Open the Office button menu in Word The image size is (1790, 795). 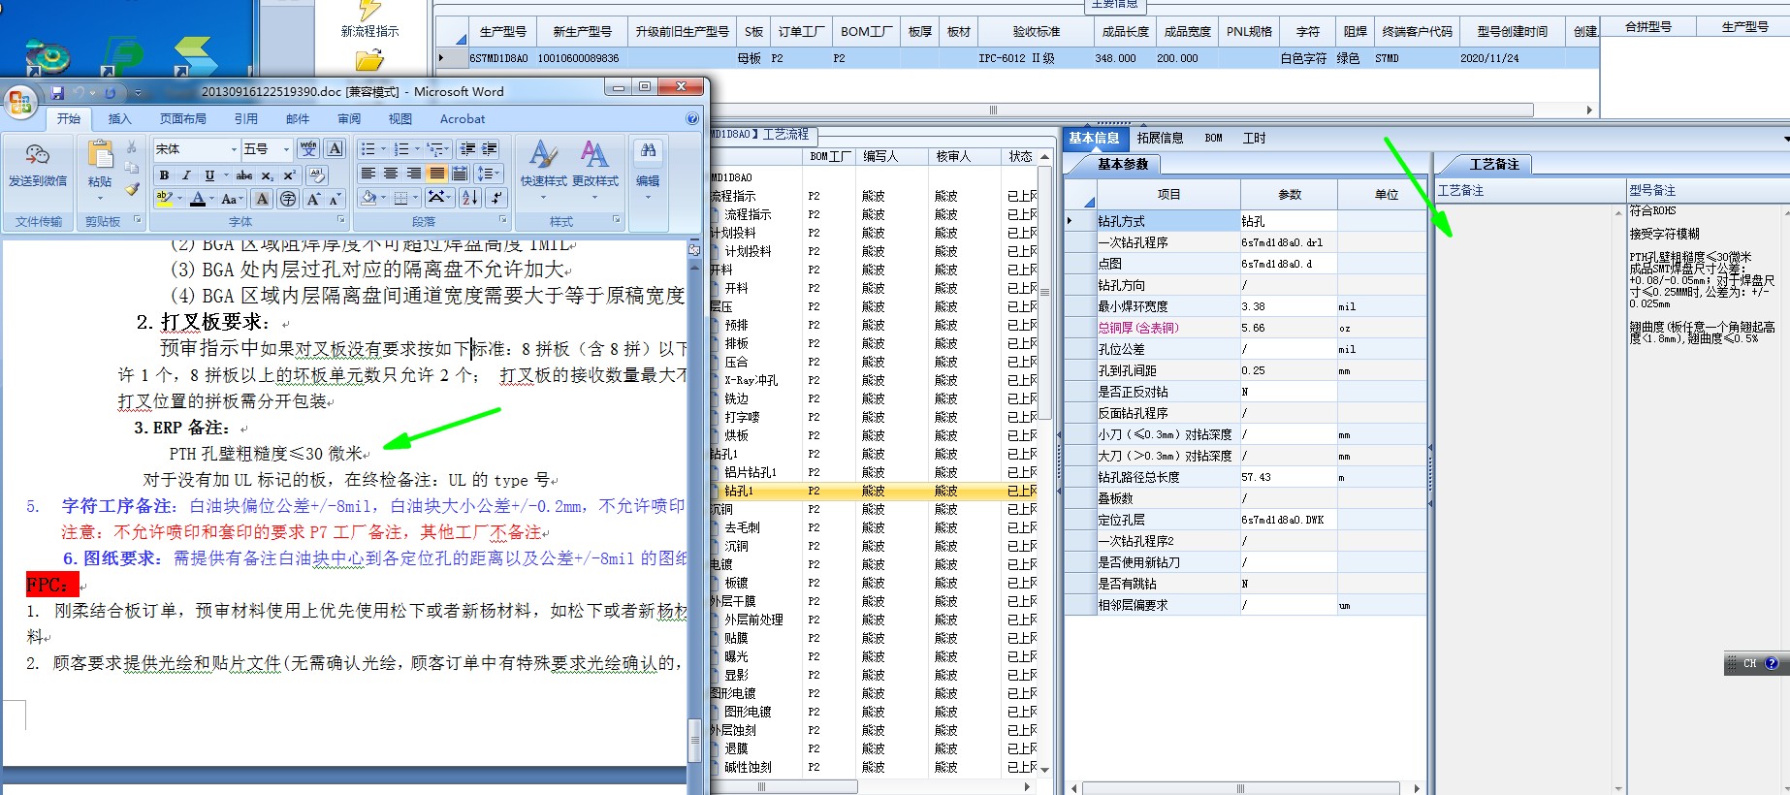click(x=20, y=102)
